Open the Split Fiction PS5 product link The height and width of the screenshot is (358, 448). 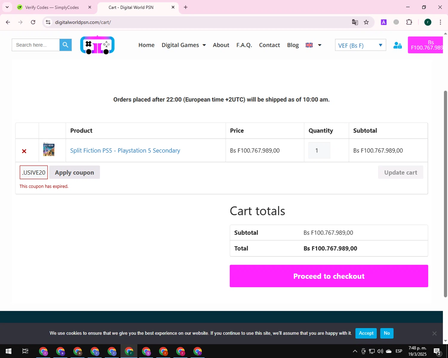(x=125, y=151)
